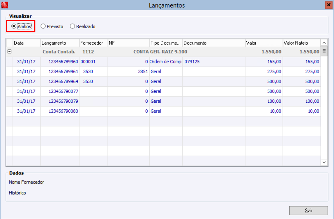334x219 pixels.
Task: Select lançamento 123456790080 cell
Action: (60, 111)
